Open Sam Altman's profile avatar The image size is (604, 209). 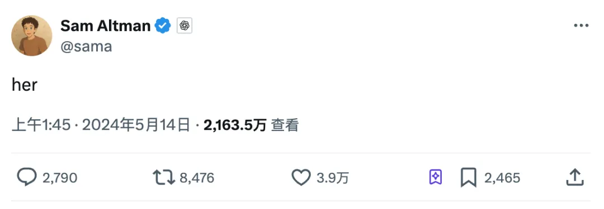coord(32,36)
